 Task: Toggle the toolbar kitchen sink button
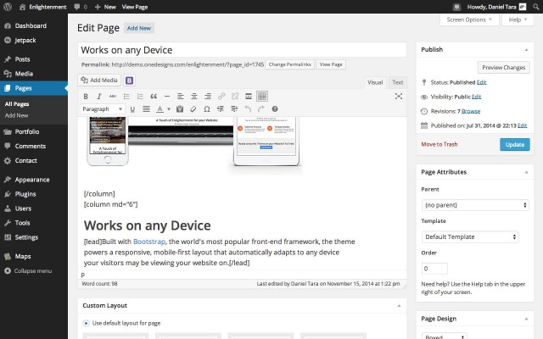(x=260, y=97)
